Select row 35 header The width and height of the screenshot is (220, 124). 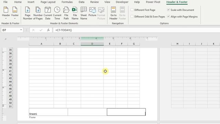click(x=10, y=50)
